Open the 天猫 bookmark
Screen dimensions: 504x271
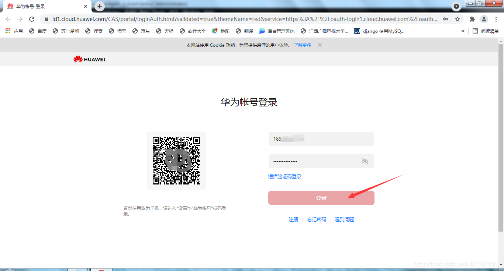click(x=165, y=31)
